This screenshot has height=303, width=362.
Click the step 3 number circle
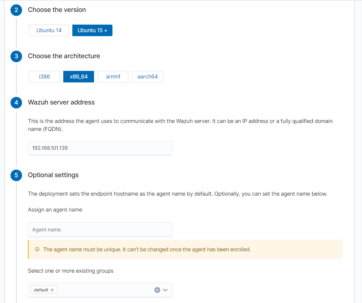tap(16, 56)
